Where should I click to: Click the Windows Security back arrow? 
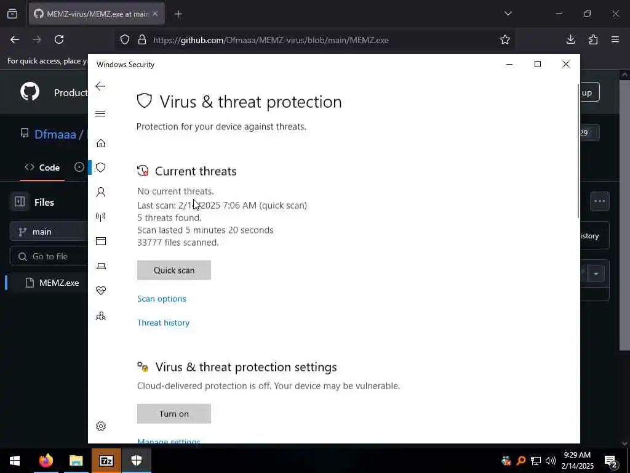[x=100, y=86]
